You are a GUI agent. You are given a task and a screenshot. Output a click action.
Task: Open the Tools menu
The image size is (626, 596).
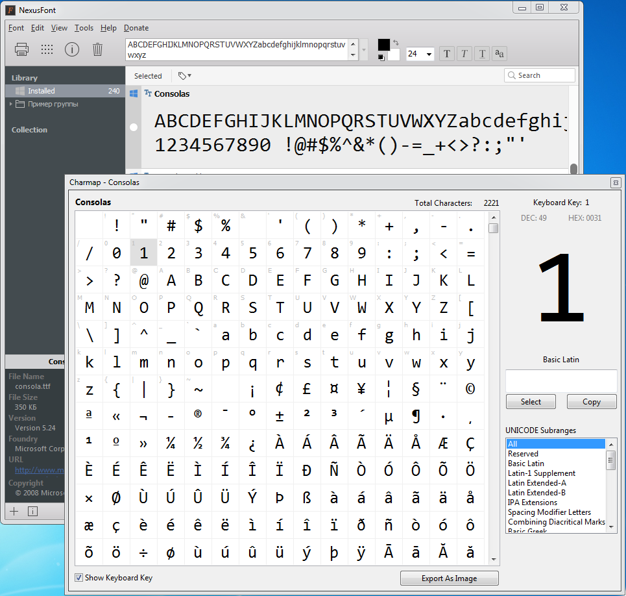(x=84, y=28)
